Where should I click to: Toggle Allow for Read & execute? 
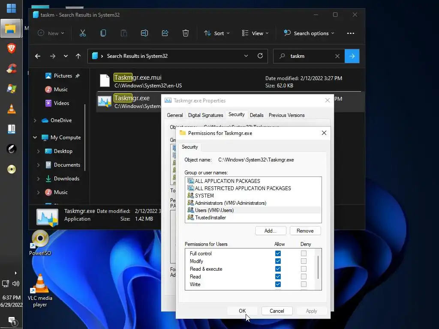click(278, 269)
